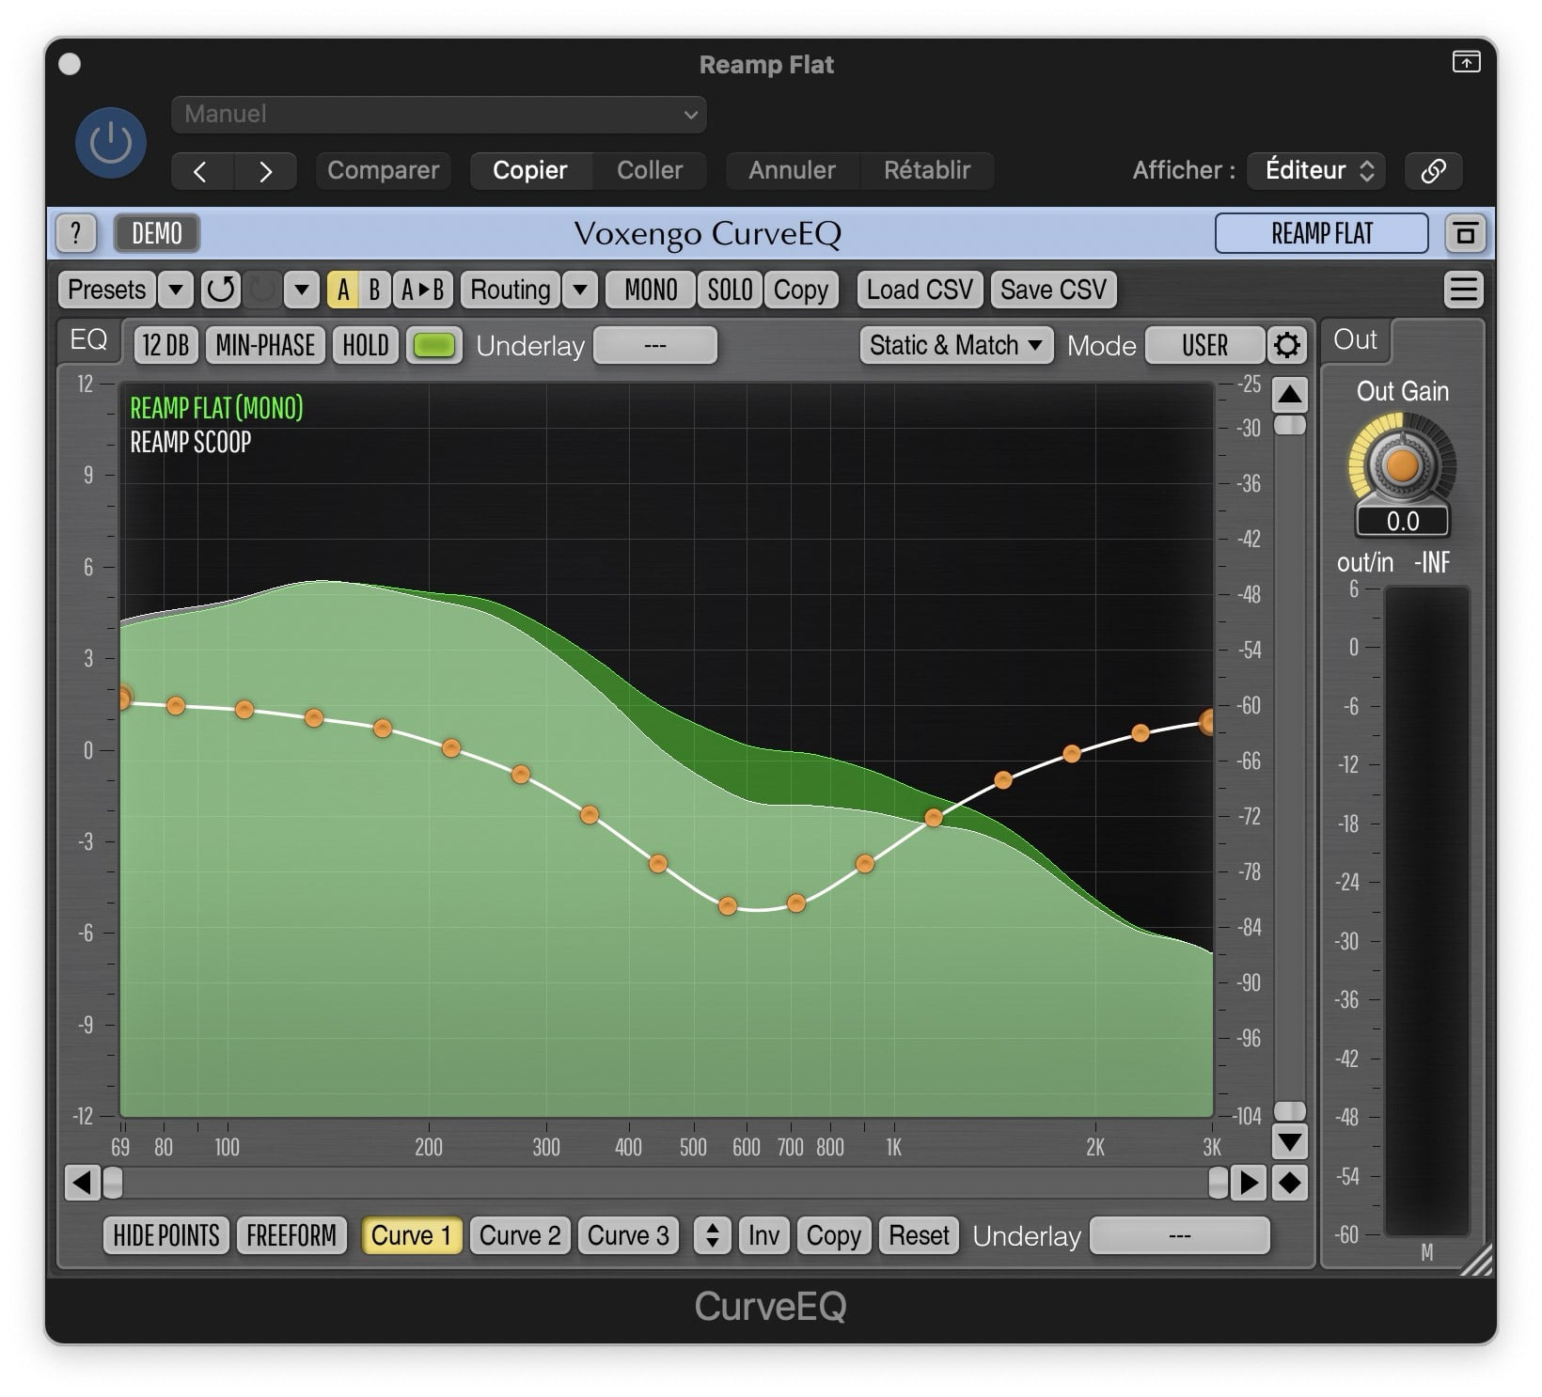Viewport: 1542px width, 1397px height.
Task: Click Load CSV
Action: 920,290
